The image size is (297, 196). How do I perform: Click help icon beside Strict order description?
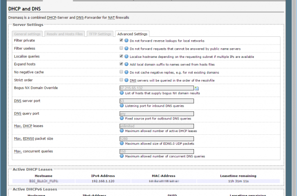126,80
